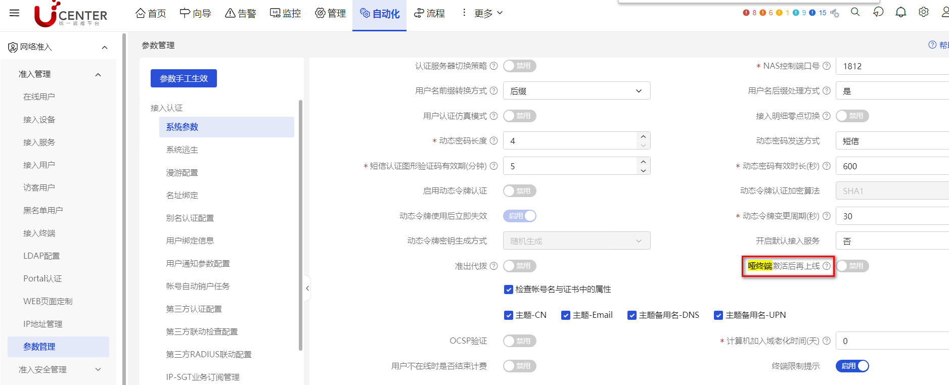
Task: Toggle the 终端限制提示 switch
Action: tap(852, 366)
